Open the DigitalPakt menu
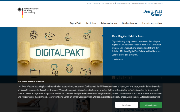This screenshot has height=112, width=180. click(x=75, y=23)
